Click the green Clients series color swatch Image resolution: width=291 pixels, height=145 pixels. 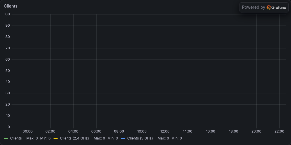(6, 139)
